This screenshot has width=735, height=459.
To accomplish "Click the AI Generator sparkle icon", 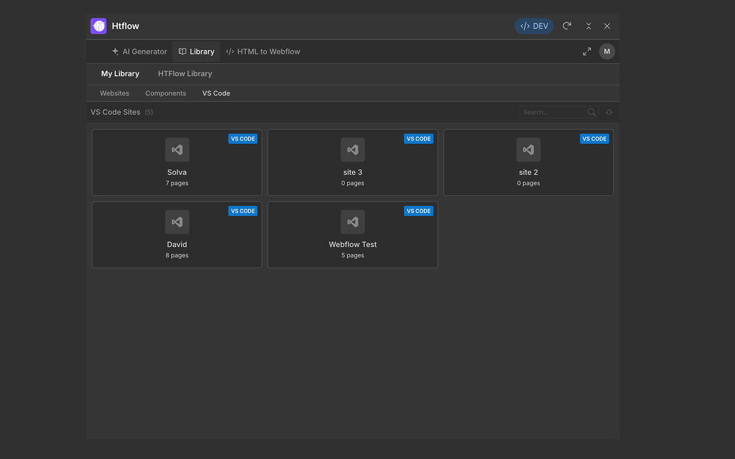I will [x=115, y=52].
